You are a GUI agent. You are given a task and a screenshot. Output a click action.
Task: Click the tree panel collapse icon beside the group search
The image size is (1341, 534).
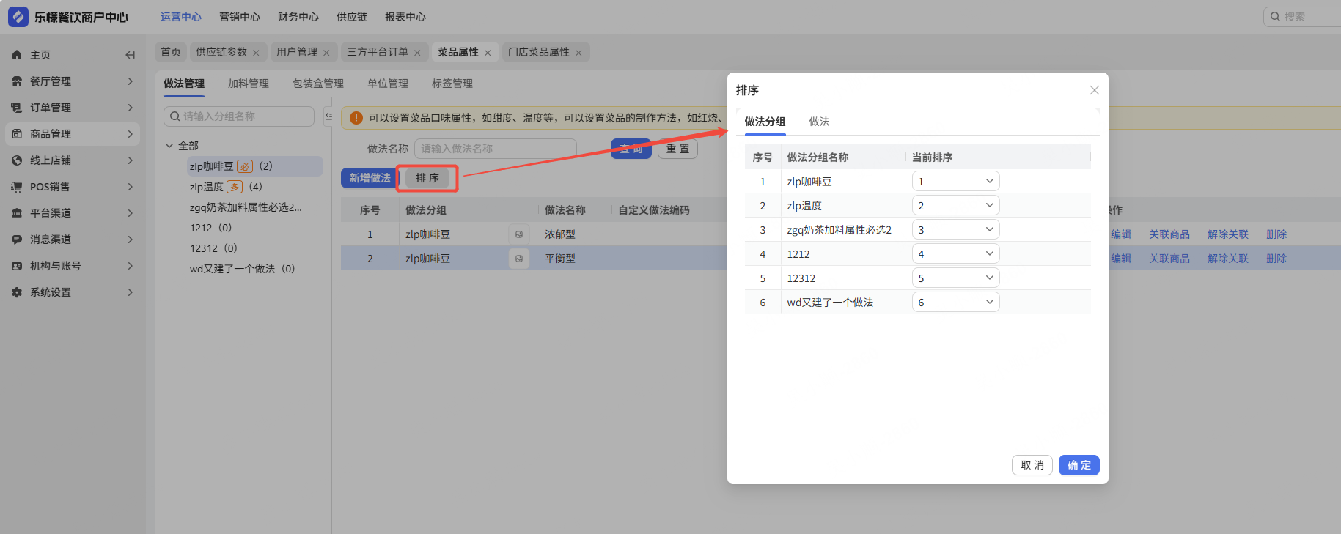point(328,116)
